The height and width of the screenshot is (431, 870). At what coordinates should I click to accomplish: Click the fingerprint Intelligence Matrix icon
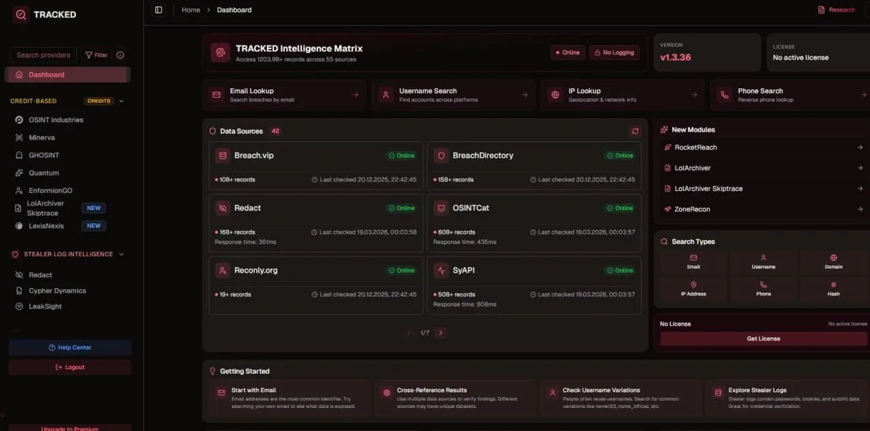220,53
